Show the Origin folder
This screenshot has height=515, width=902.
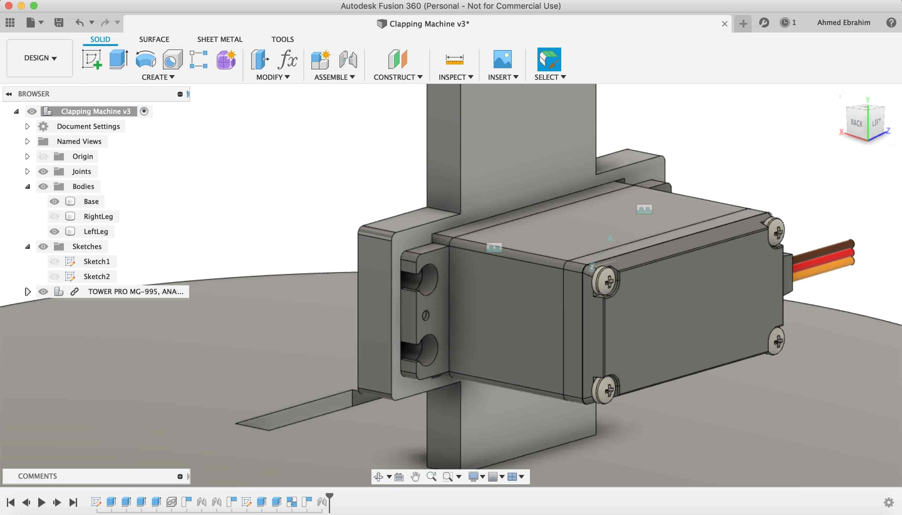(43, 156)
